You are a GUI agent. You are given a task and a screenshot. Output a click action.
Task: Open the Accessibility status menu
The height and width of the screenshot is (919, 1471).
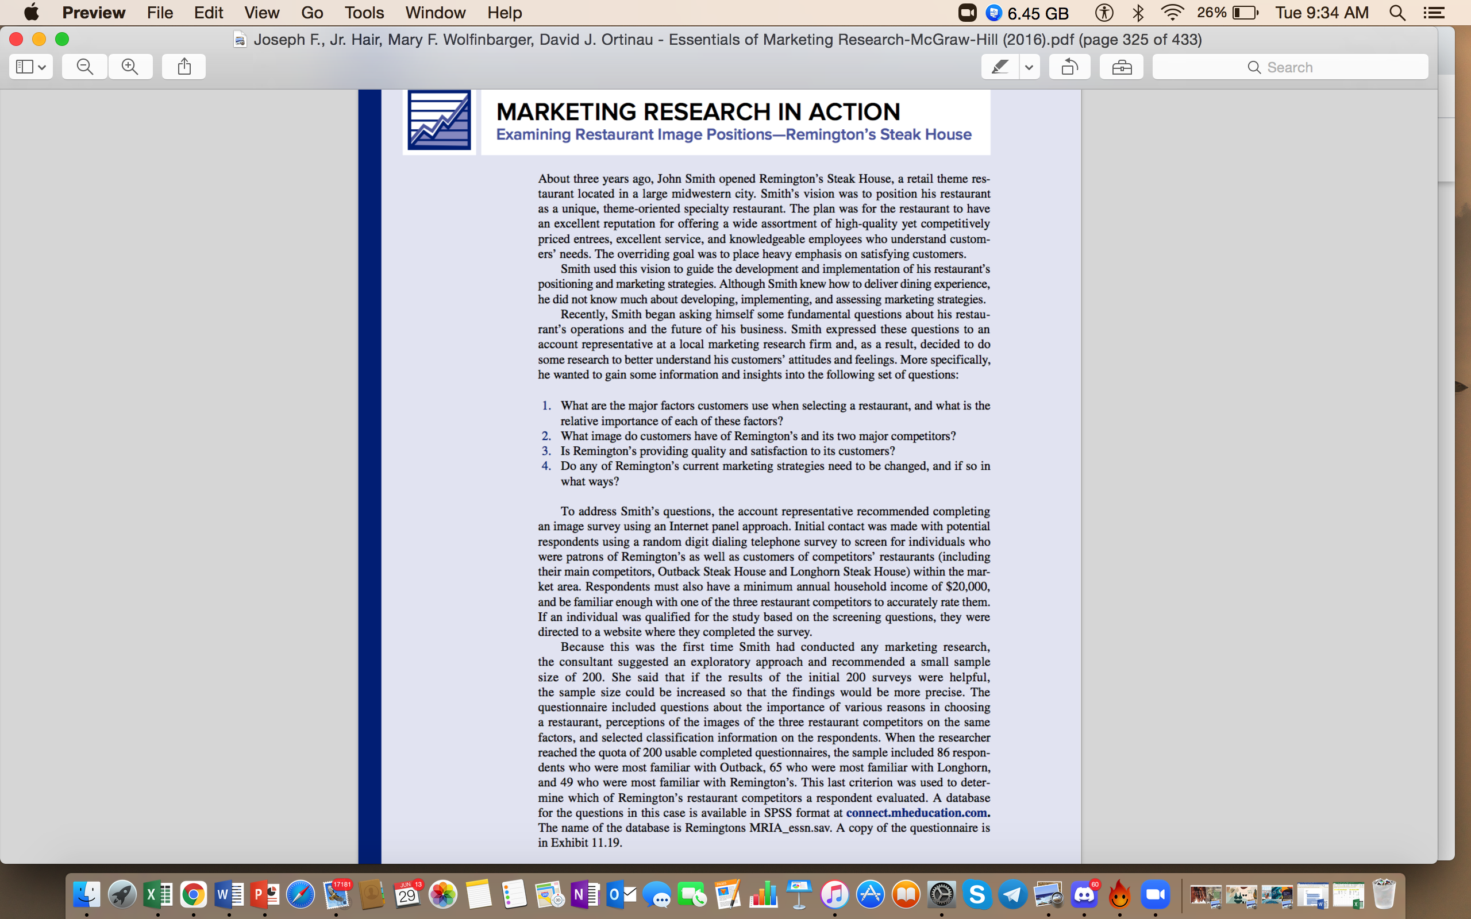click(x=1104, y=12)
